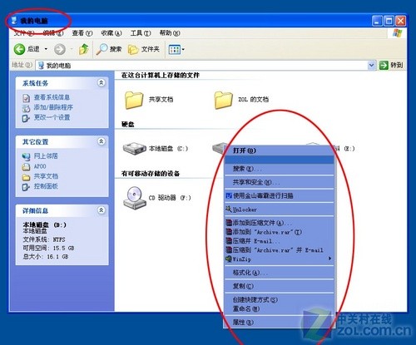416x345 pixels.
Task: Collapse the Other Places panel
Action: [102, 141]
